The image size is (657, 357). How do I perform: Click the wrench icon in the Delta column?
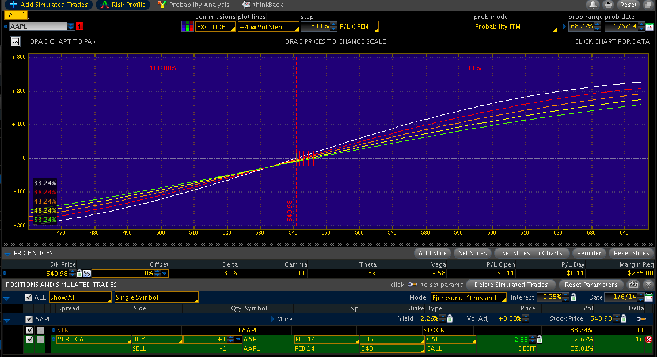click(x=641, y=319)
